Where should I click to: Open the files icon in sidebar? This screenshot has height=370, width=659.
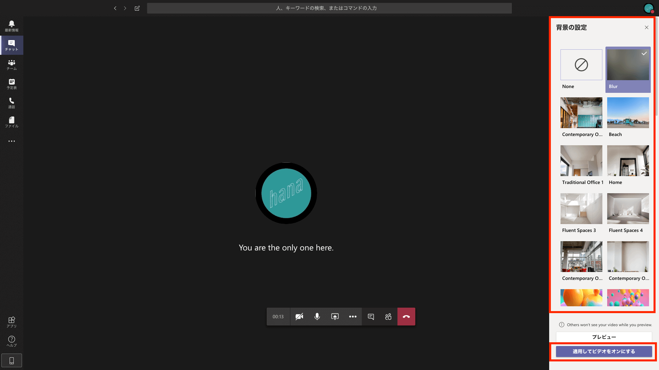[x=11, y=122]
